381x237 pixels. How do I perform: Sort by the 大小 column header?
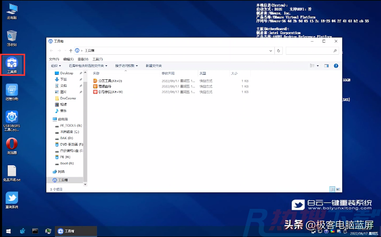pyautogui.click(x=234, y=73)
